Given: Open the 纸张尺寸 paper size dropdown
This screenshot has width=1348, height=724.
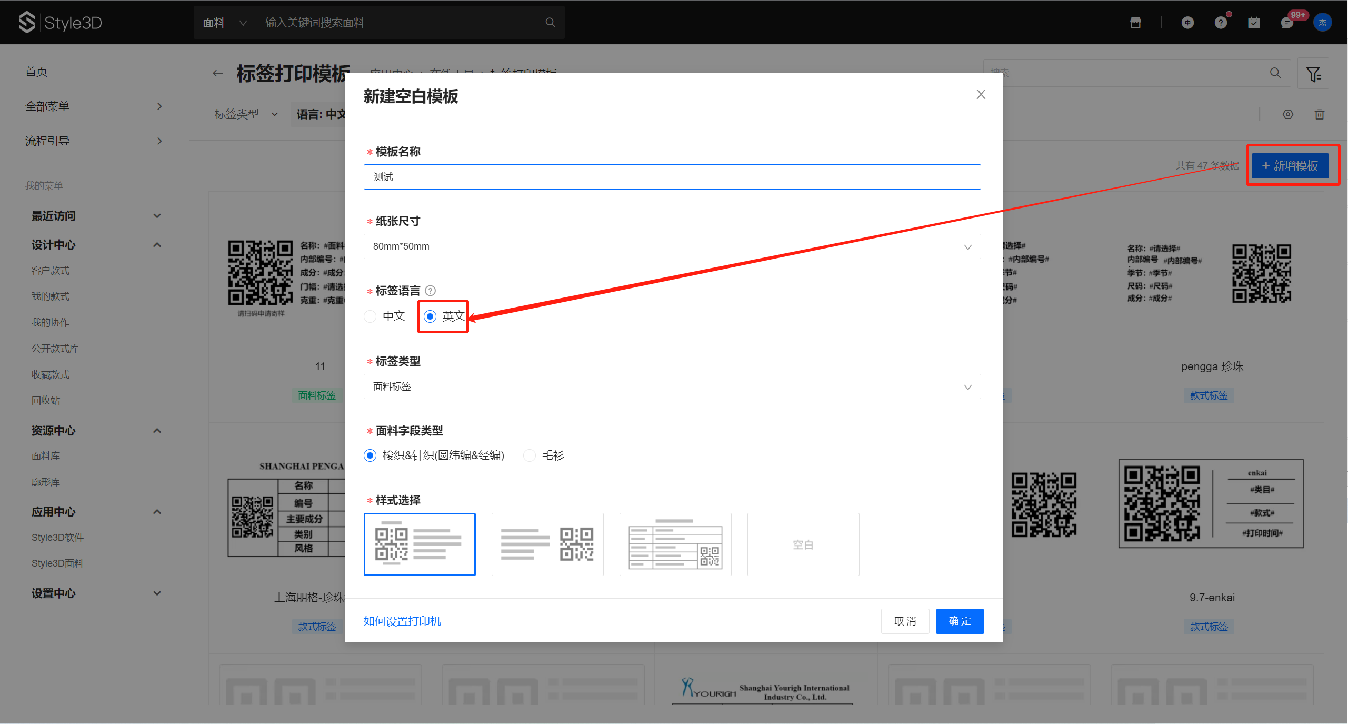Looking at the screenshot, I should coord(672,246).
